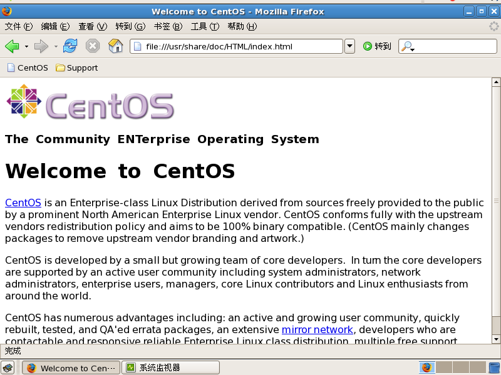The image size is (501, 375).
Task: Click the CentOS logo image on the page
Action: click(90, 101)
